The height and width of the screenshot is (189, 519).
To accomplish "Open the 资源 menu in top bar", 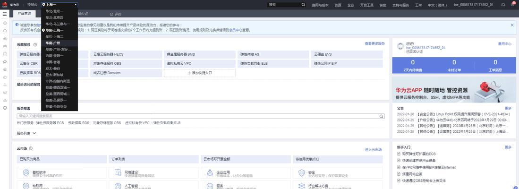I will (x=338, y=5).
